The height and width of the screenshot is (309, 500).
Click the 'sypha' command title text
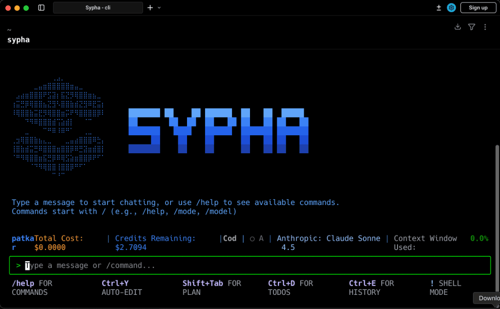19,40
